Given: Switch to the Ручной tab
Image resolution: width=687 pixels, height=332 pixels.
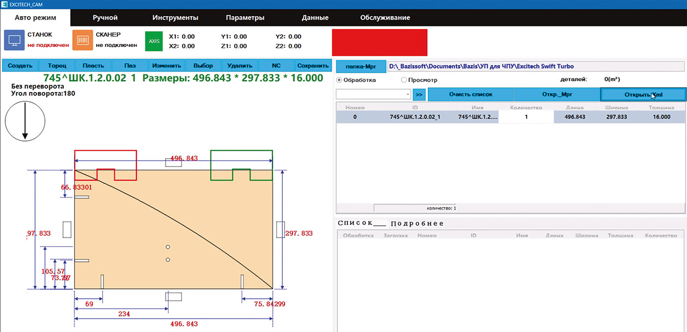Looking at the screenshot, I should [105, 18].
